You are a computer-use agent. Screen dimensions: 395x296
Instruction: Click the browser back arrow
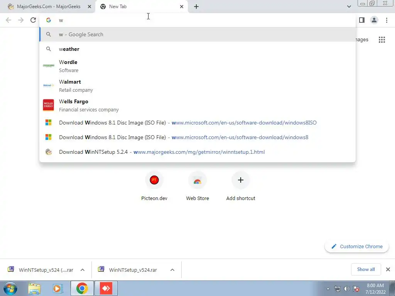coord(8,20)
